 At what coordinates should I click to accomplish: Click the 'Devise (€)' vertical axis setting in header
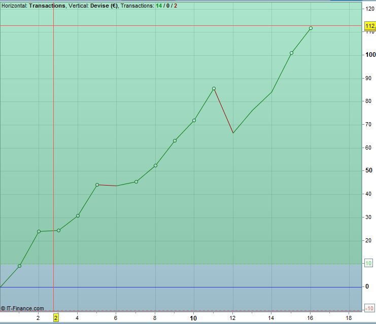[104, 6]
